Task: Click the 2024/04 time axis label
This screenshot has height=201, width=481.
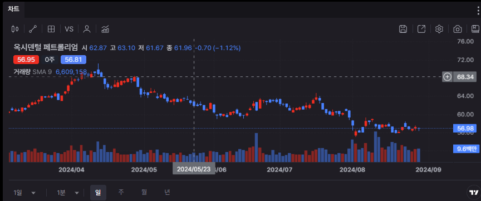Action: click(x=71, y=169)
